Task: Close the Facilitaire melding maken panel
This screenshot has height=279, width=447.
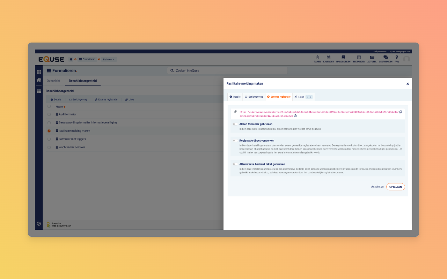Action: click(x=408, y=84)
